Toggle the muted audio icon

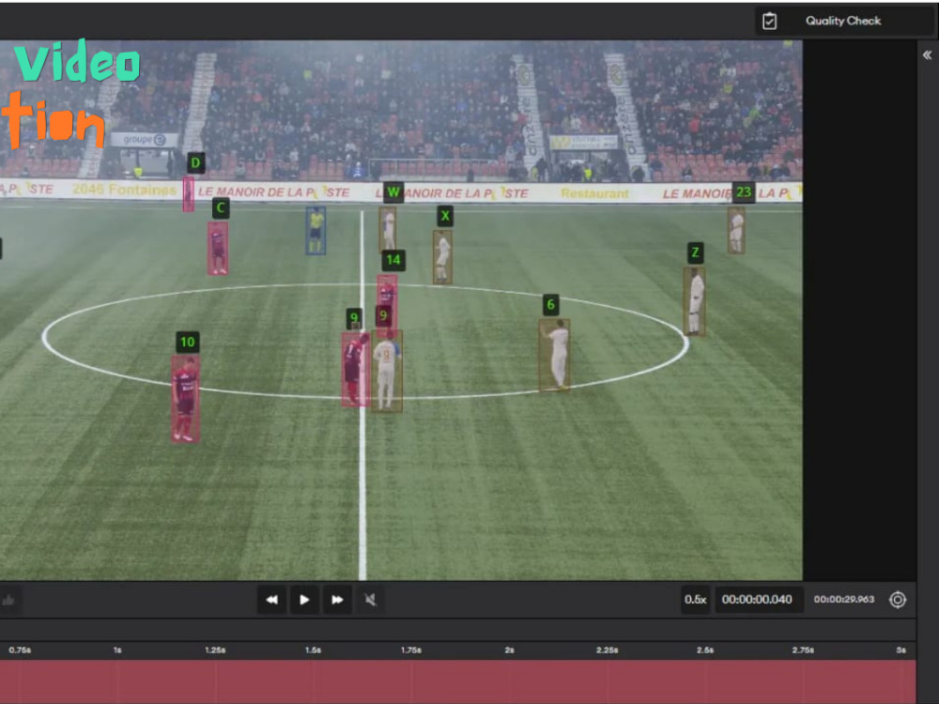click(370, 599)
